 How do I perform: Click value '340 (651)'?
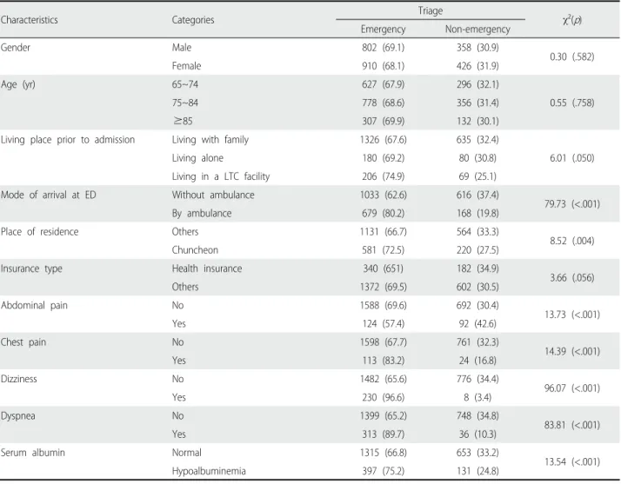pyautogui.click(x=383, y=269)
